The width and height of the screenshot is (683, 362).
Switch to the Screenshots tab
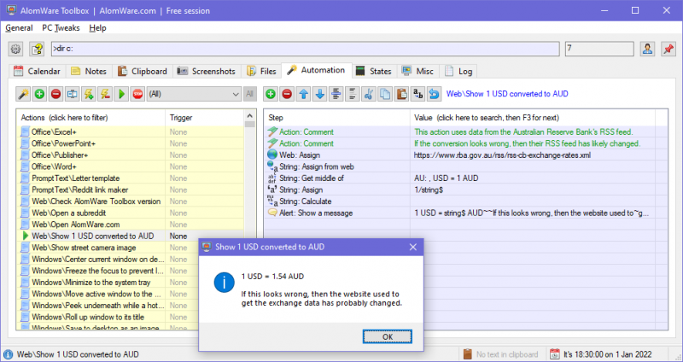click(207, 71)
